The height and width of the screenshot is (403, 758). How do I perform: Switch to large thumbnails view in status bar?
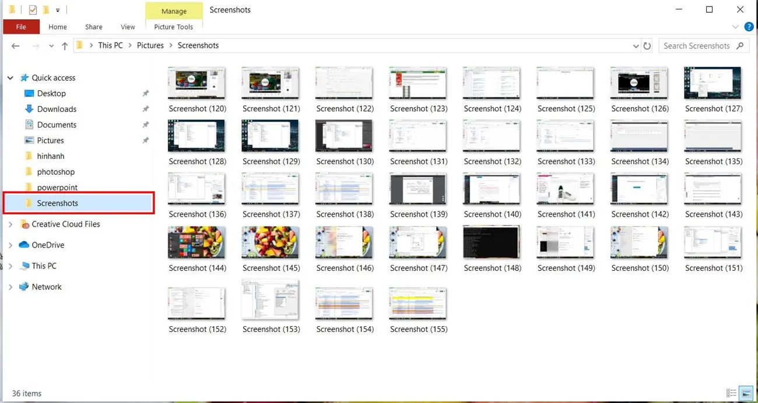coord(747,393)
